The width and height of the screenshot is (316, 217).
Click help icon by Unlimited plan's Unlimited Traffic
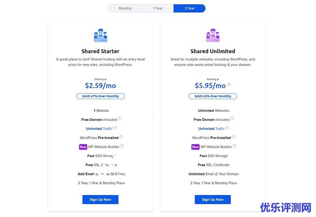227,127
